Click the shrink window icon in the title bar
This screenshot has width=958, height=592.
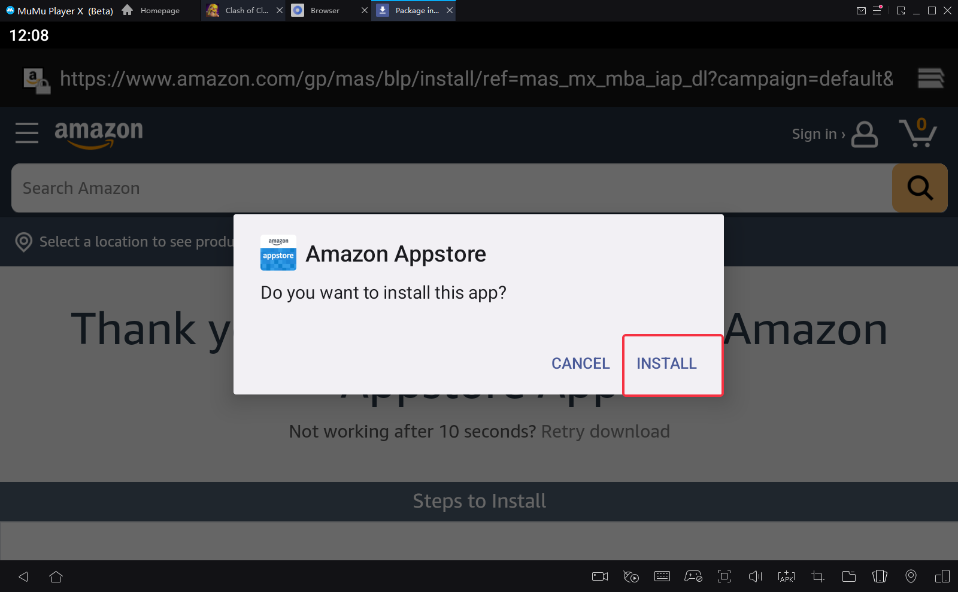[x=901, y=10]
